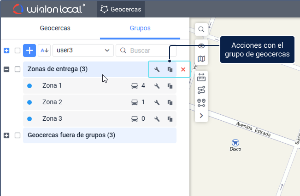
Task: Click the Buscar search field
Action: pyautogui.click(x=145, y=50)
